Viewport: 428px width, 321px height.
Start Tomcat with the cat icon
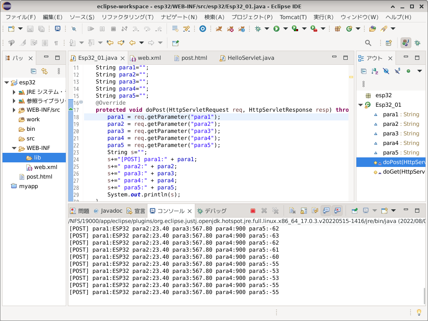[219, 29]
